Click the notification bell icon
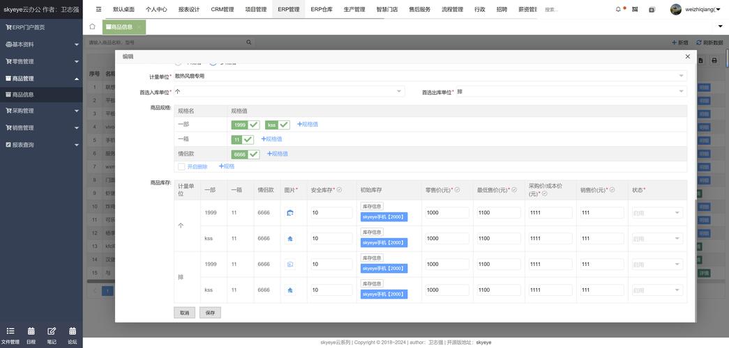 (x=618, y=9)
